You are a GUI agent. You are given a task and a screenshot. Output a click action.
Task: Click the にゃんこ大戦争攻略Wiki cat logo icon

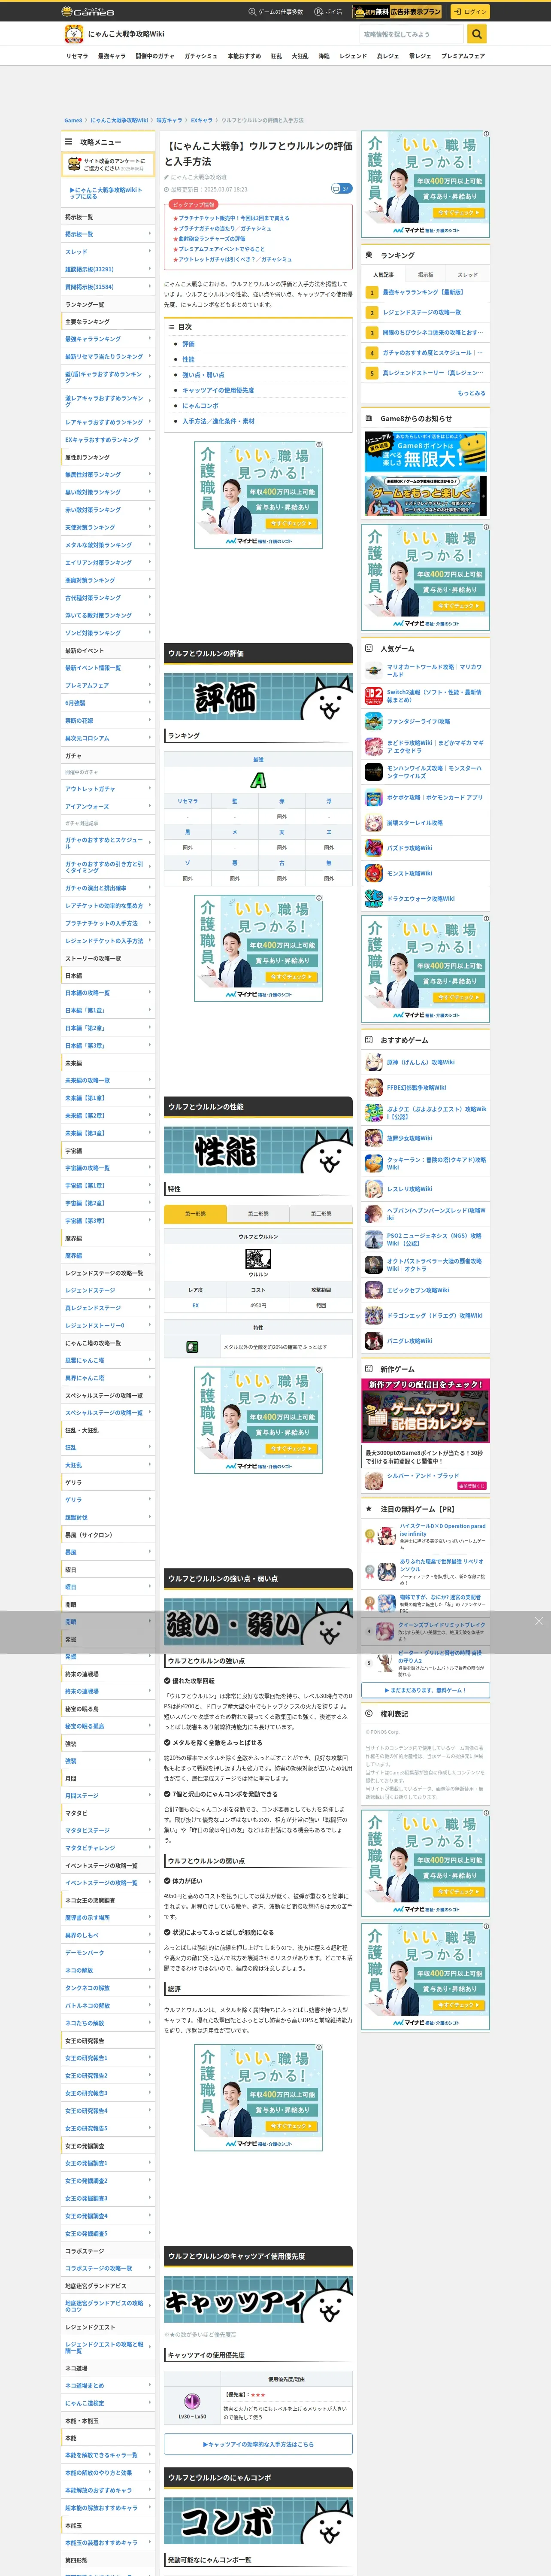73,34
